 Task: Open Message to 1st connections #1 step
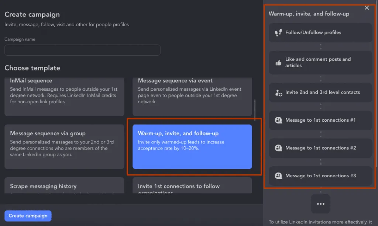click(x=320, y=120)
